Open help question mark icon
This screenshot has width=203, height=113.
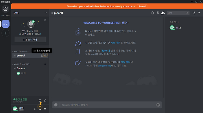[199, 13]
